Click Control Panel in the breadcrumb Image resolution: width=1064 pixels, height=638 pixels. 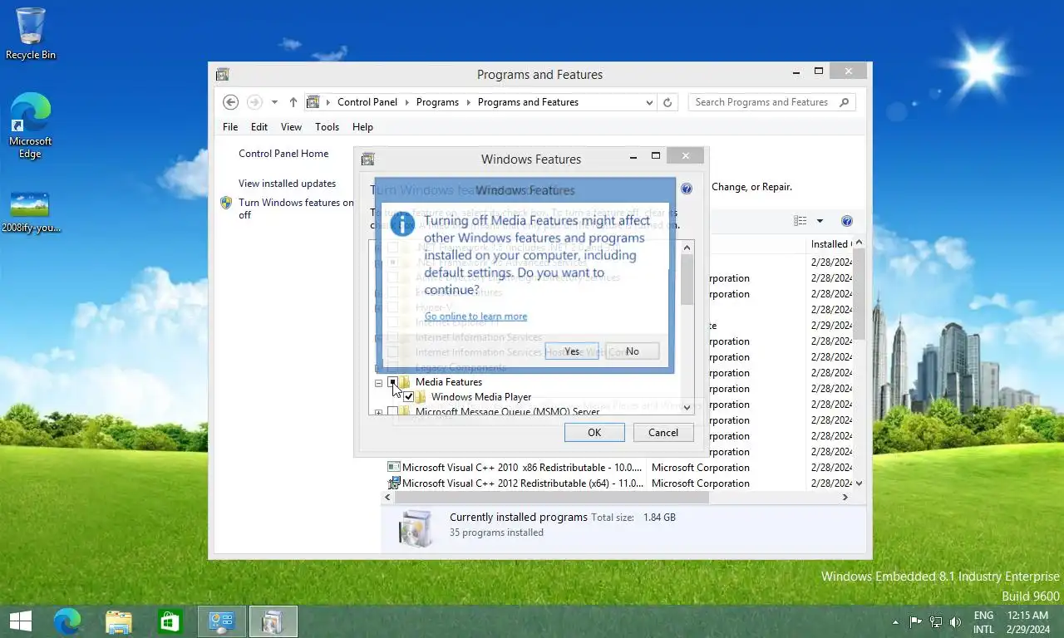pyautogui.click(x=367, y=102)
